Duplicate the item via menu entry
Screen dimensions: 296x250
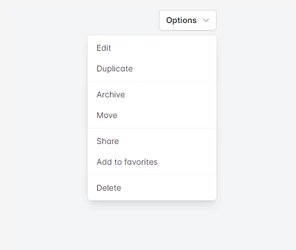(x=152, y=69)
